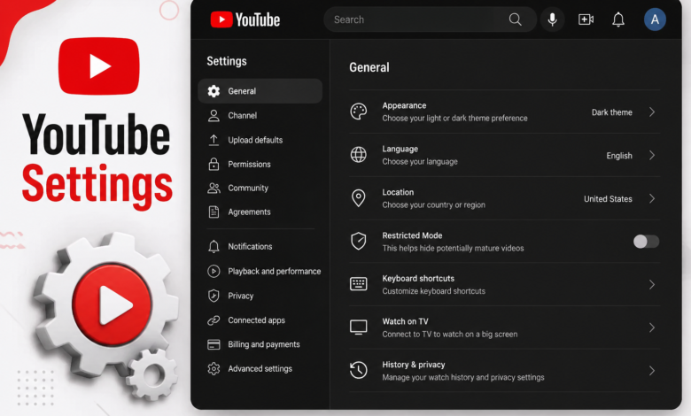The width and height of the screenshot is (691, 416).
Task: Click 'Manage your watch history' description
Action: pos(463,377)
